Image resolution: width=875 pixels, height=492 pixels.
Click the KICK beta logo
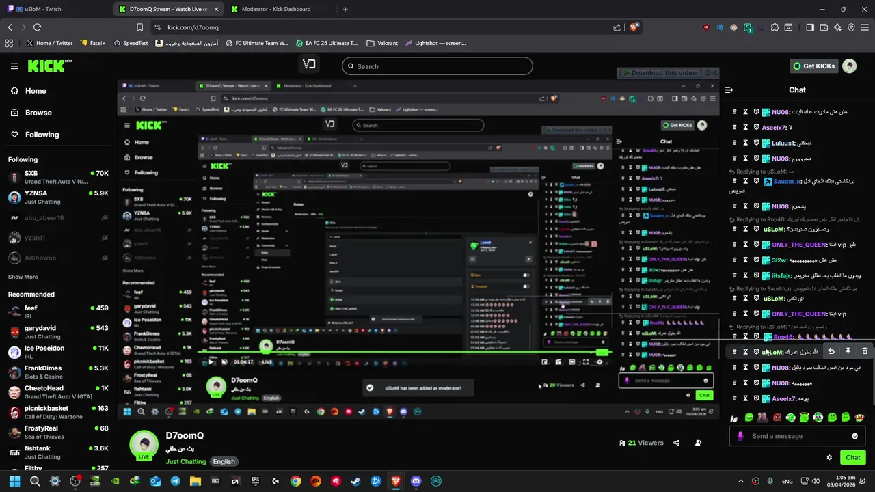click(50, 66)
